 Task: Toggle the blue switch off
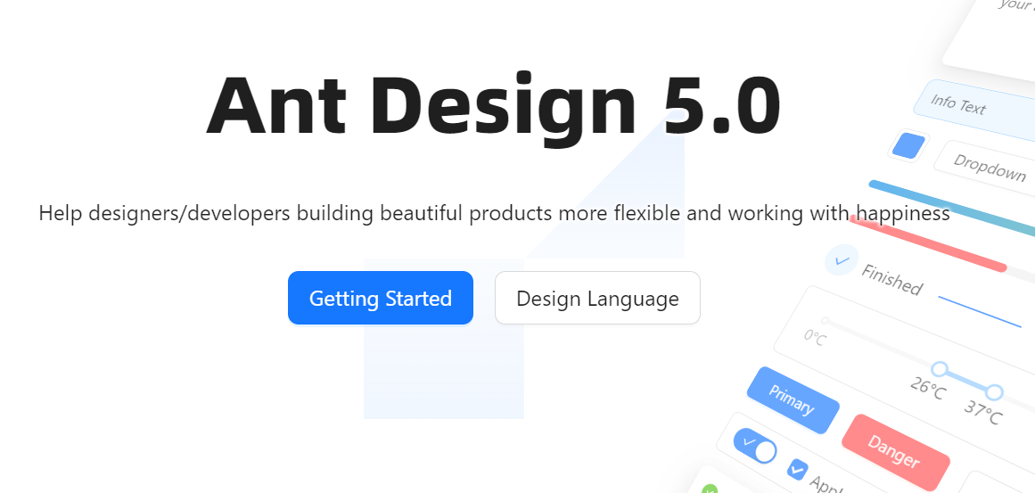click(x=755, y=446)
